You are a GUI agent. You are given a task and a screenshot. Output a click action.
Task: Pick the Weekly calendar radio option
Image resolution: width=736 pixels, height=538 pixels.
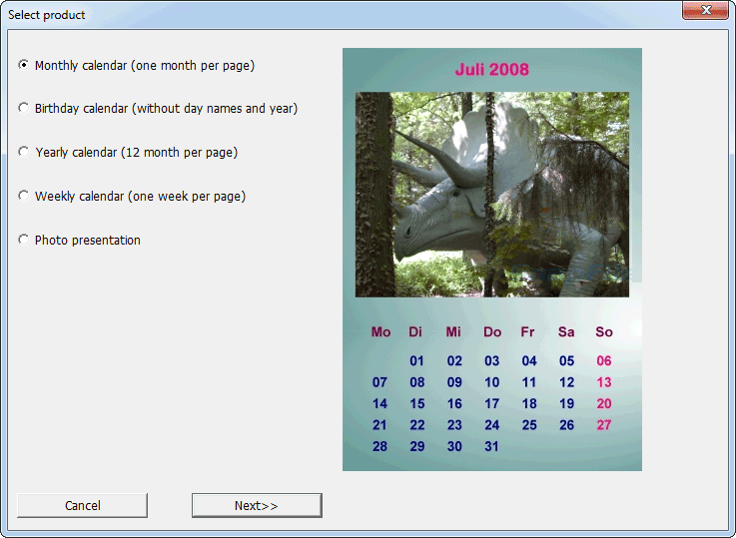[24, 196]
